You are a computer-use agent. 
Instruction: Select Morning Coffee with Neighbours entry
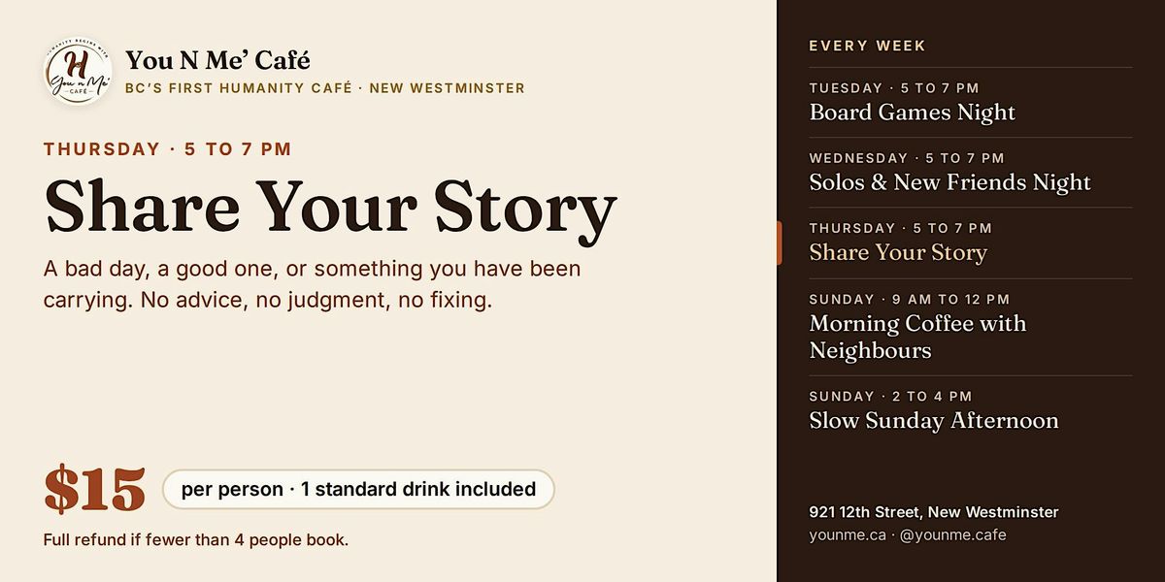(970, 327)
